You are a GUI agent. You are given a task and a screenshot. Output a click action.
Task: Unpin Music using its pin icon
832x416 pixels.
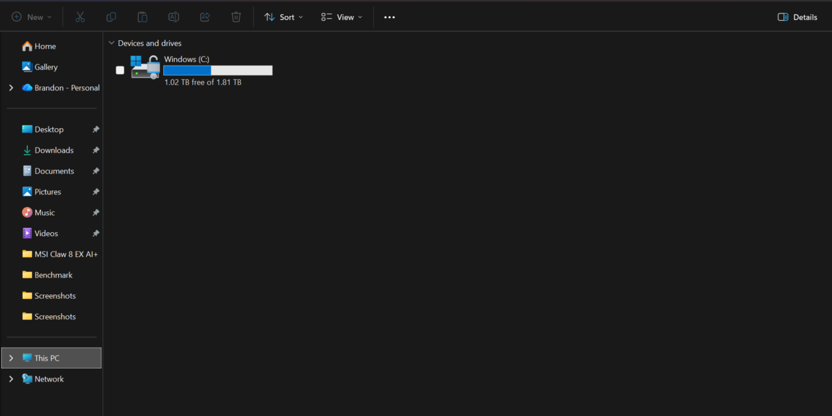point(96,213)
